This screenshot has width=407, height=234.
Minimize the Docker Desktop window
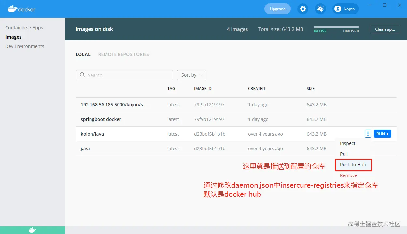point(370,5)
